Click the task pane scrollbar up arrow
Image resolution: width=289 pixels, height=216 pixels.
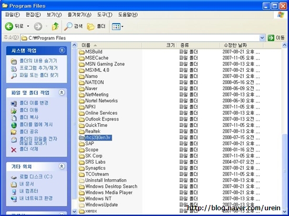[74, 45]
